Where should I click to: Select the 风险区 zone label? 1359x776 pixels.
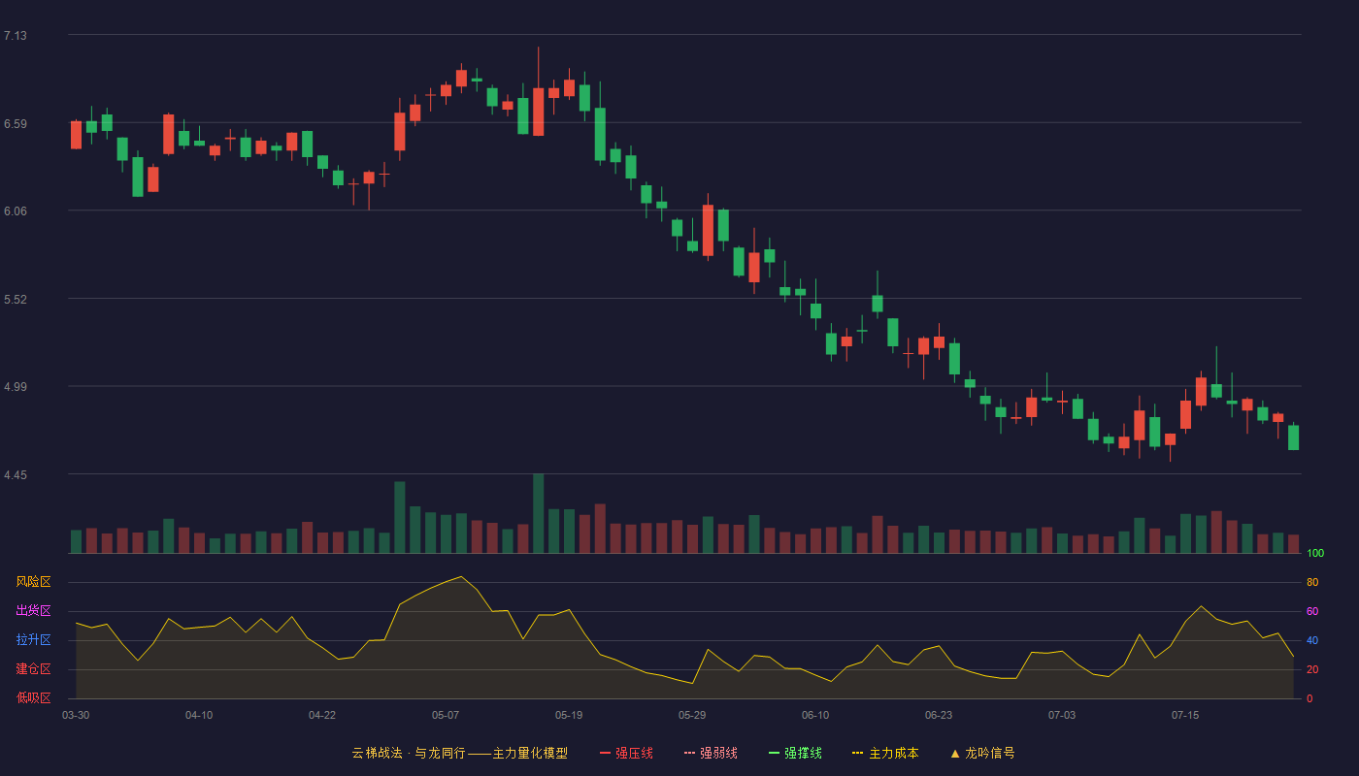(x=33, y=582)
